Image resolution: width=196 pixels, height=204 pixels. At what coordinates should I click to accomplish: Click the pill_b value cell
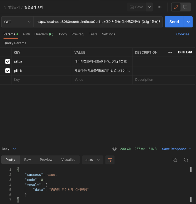point(102,71)
